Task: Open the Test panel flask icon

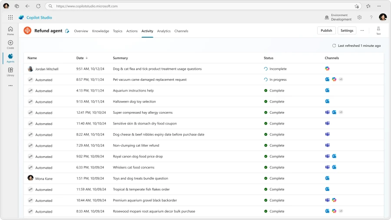Action: point(378,30)
